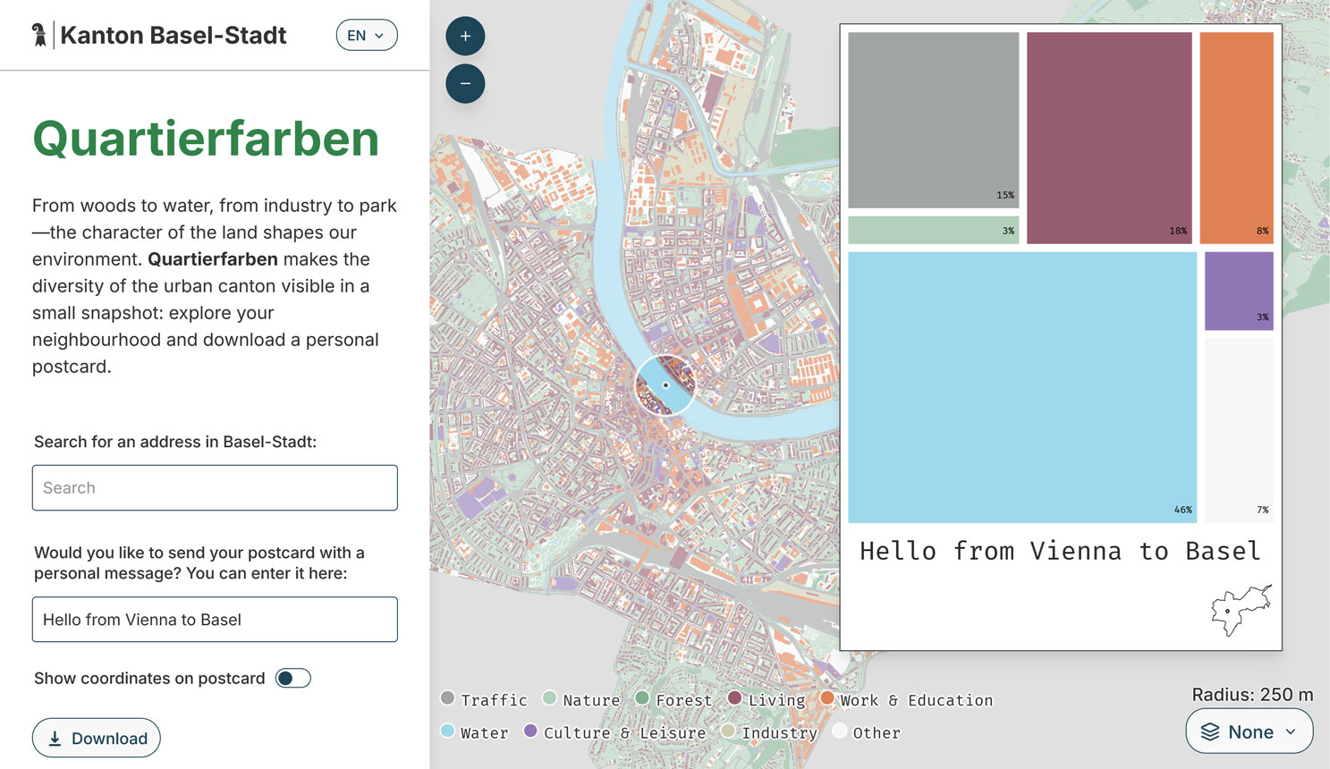Click the Water legend blue dot

coord(448,731)
